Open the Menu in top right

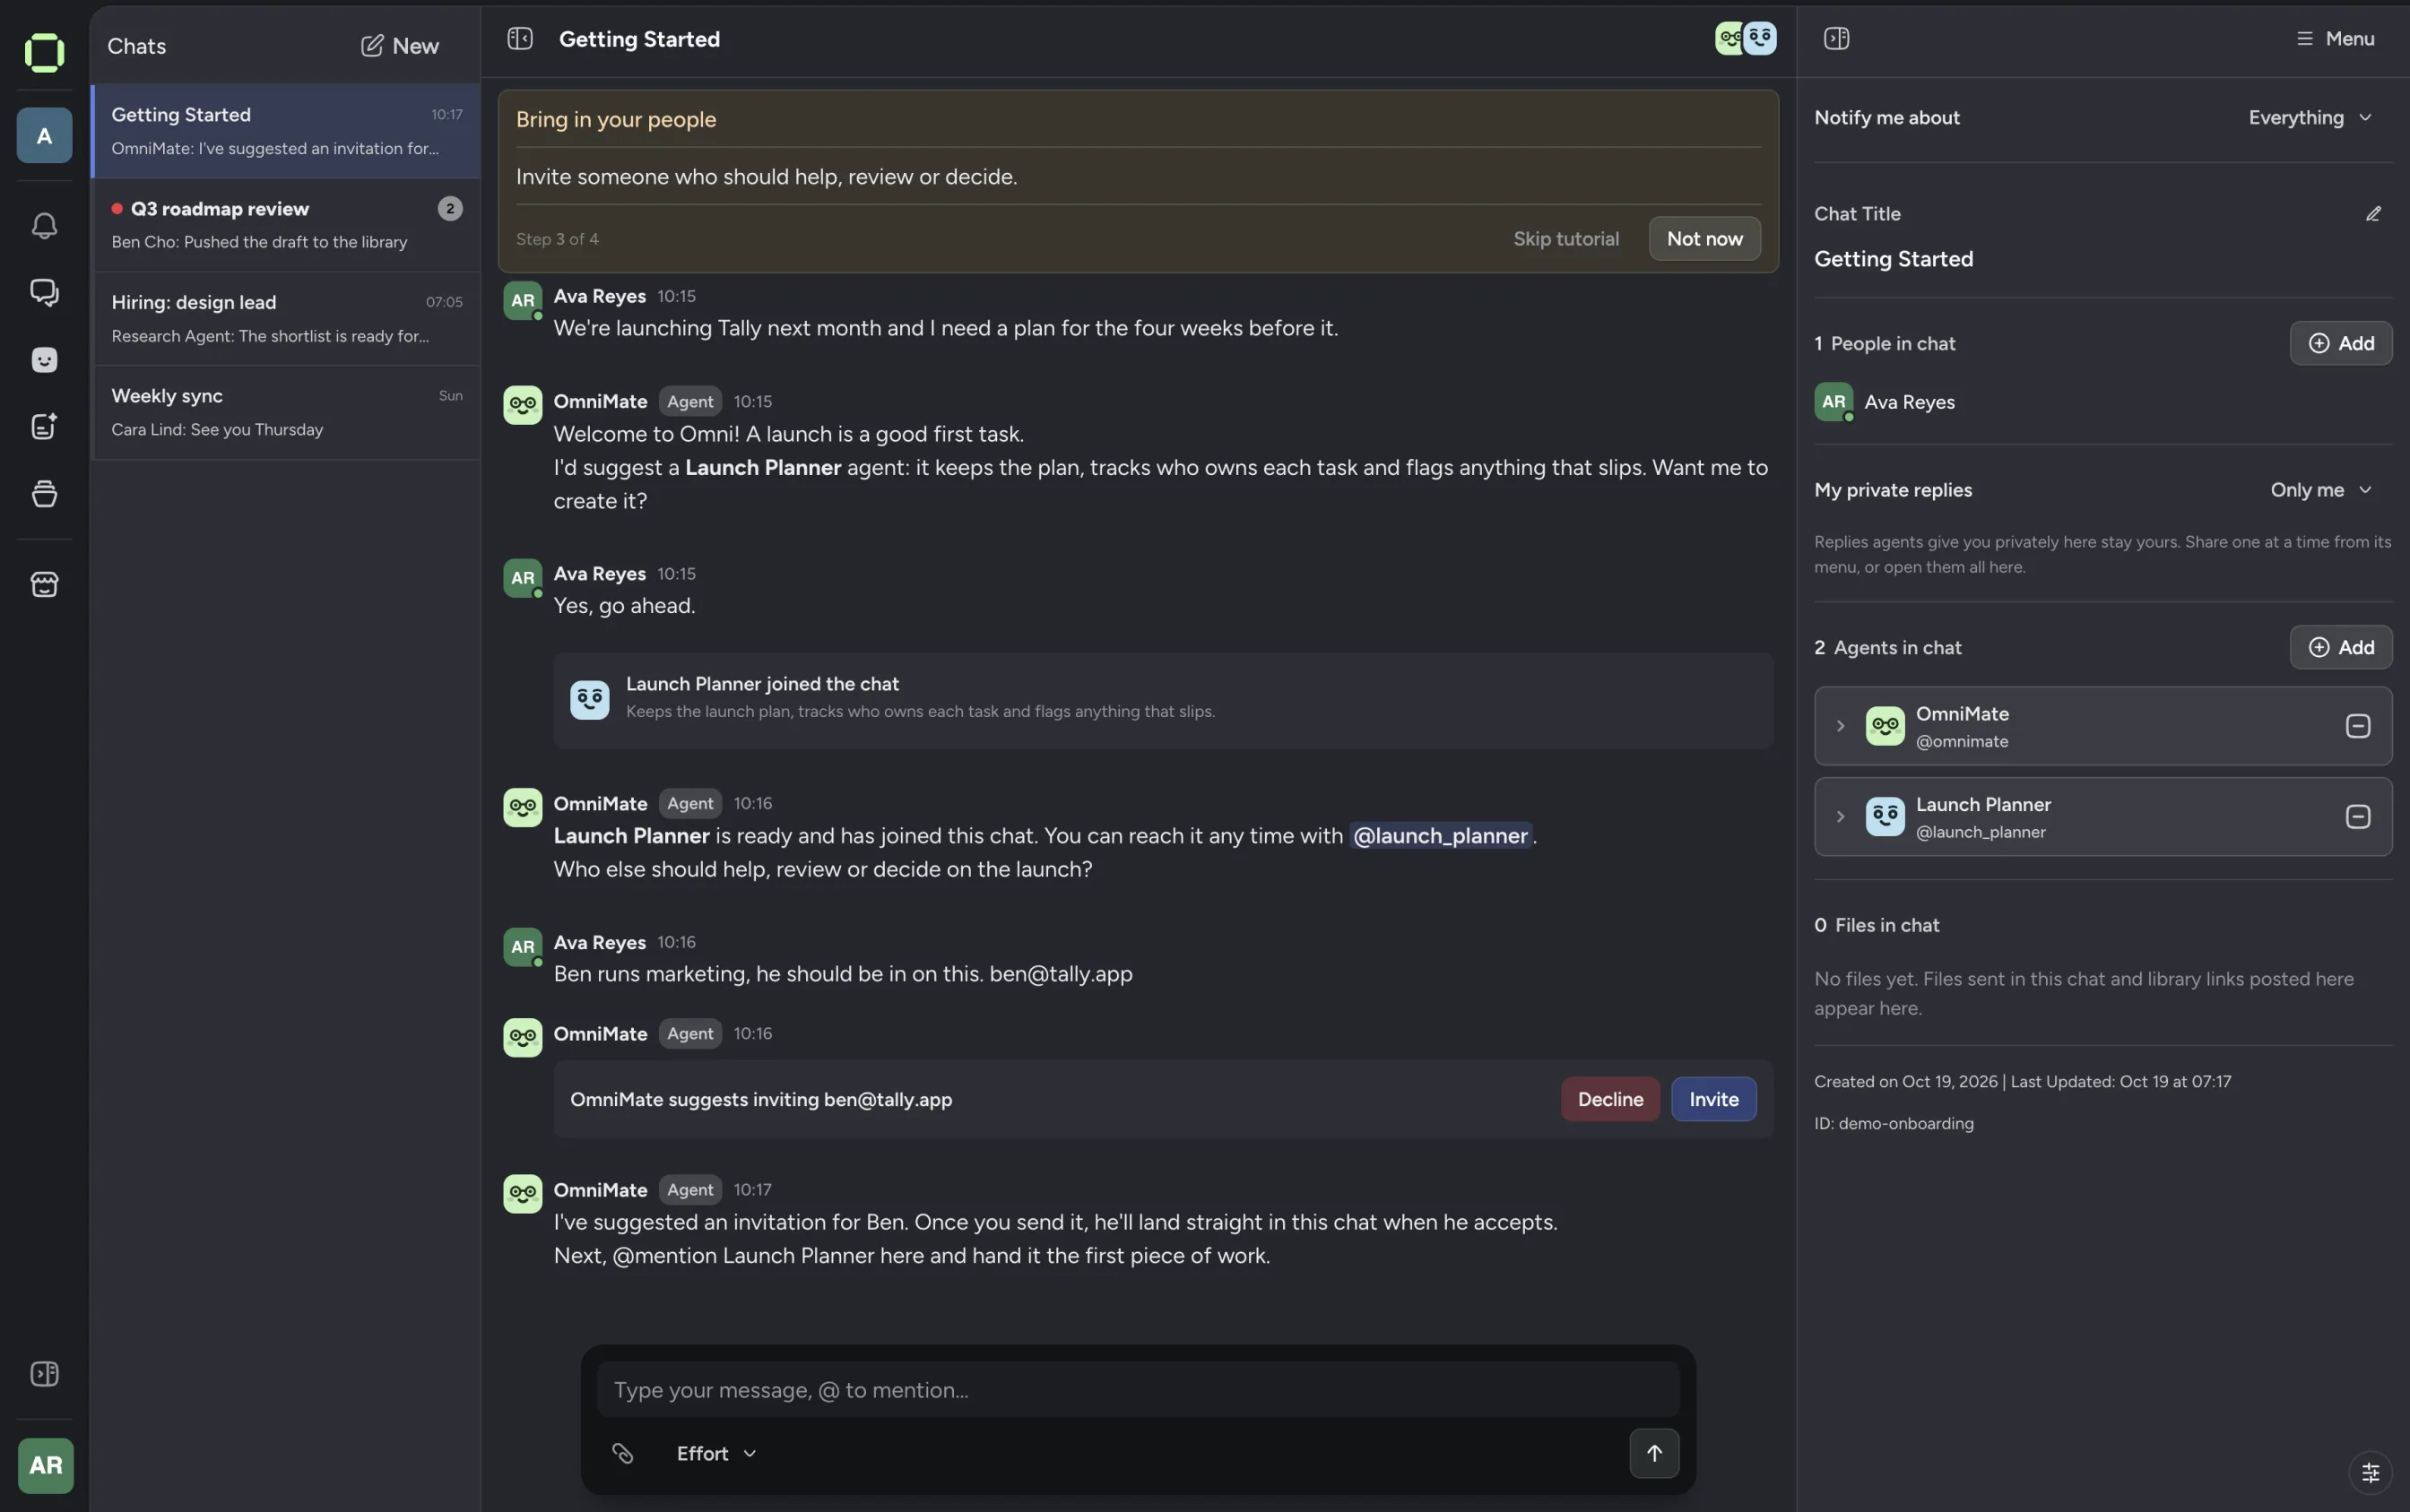(2334, 38)
